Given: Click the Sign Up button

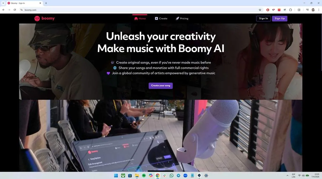Looking at the screenshot, I should click(280, 18).
